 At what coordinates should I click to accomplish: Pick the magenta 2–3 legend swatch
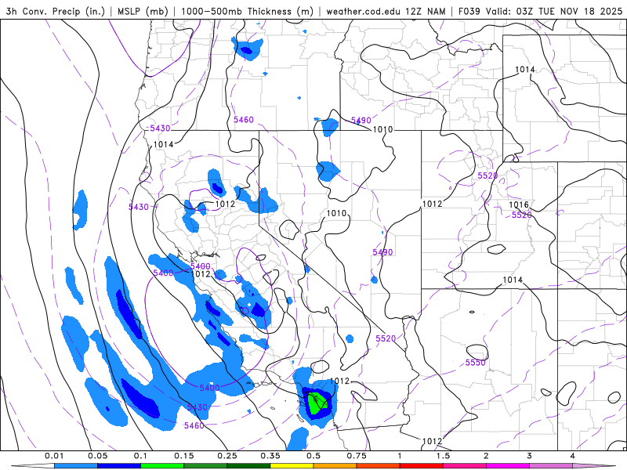point(508,466)
